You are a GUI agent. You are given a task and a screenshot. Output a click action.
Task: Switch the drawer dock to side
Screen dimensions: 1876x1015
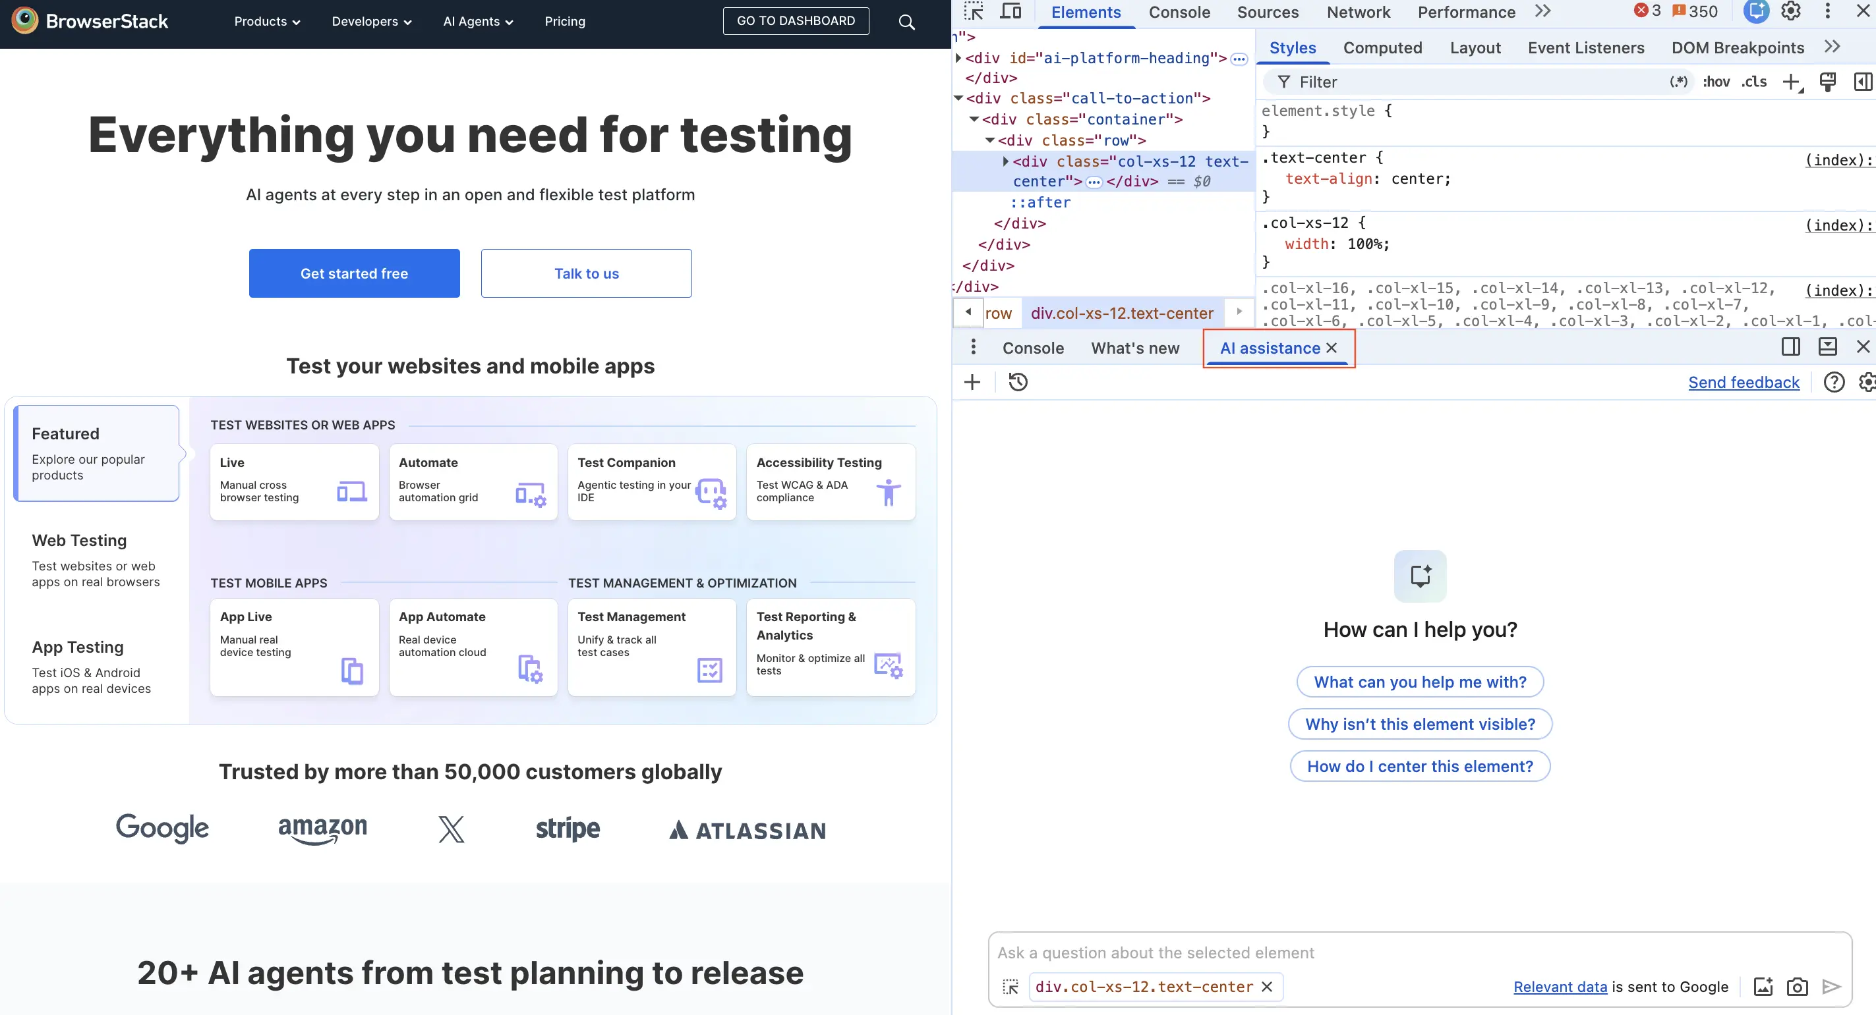point(1791,346)
